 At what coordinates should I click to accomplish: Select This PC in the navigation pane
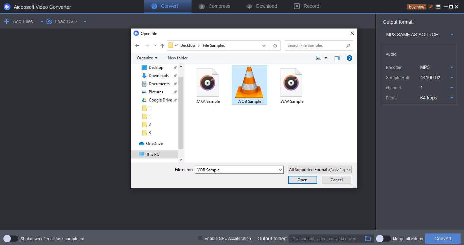155,154
